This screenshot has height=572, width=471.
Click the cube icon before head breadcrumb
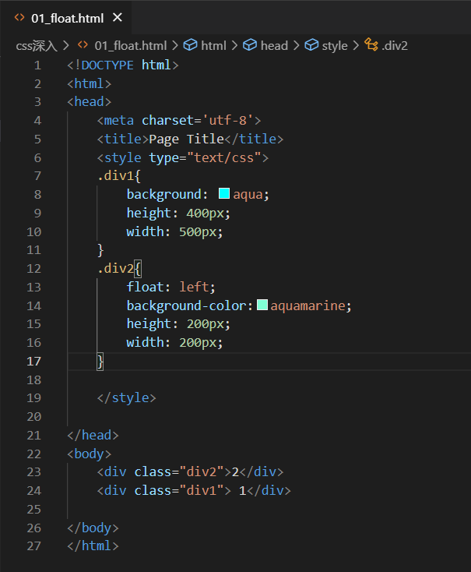click(250, 45)
